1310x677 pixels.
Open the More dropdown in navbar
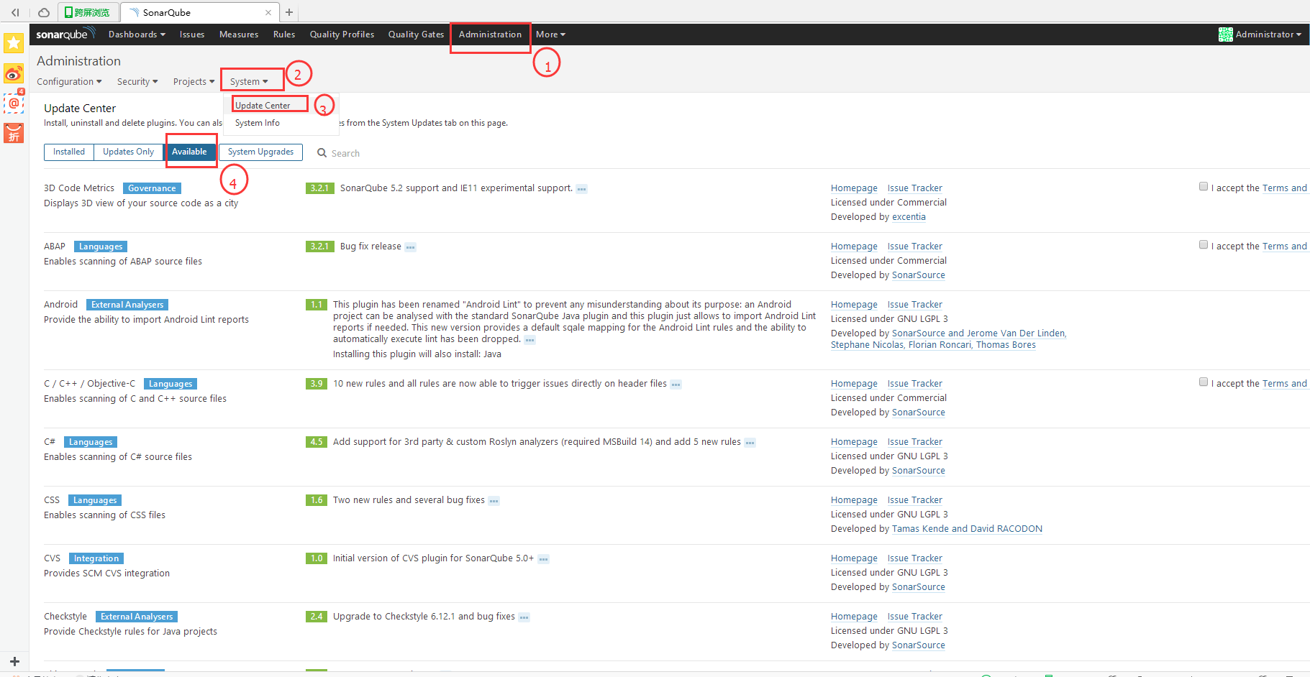[550, 34]
